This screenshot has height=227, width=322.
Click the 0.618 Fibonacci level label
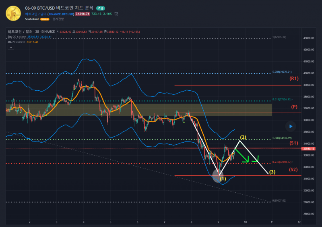click(x=282, y=99)
